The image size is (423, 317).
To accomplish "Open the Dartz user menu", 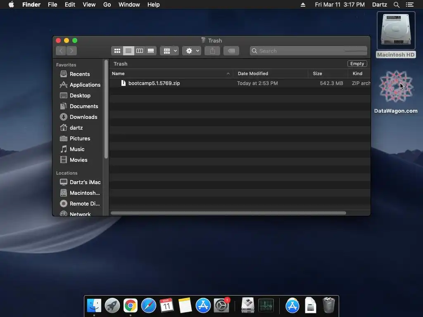I will (x=379, y=5).
